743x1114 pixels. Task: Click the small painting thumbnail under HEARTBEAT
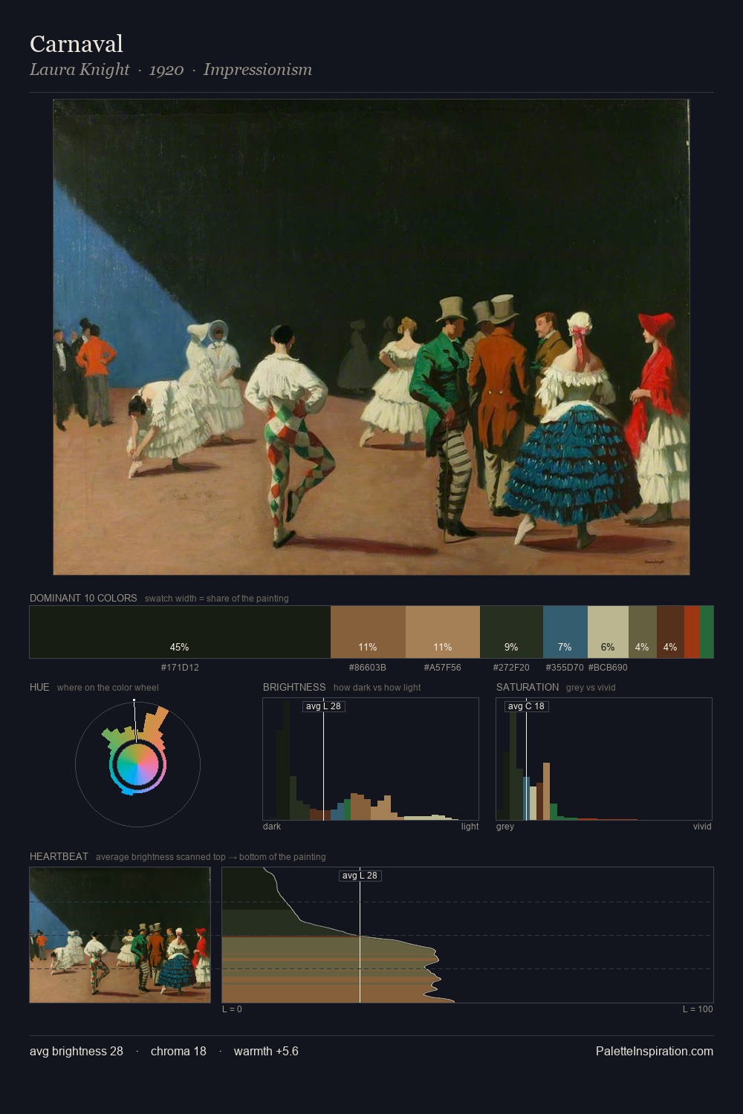point(120,935)
